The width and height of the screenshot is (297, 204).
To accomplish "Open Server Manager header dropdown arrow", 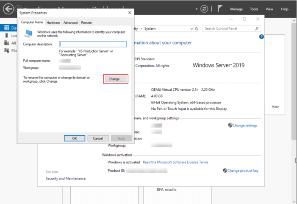I will (197, 9).
